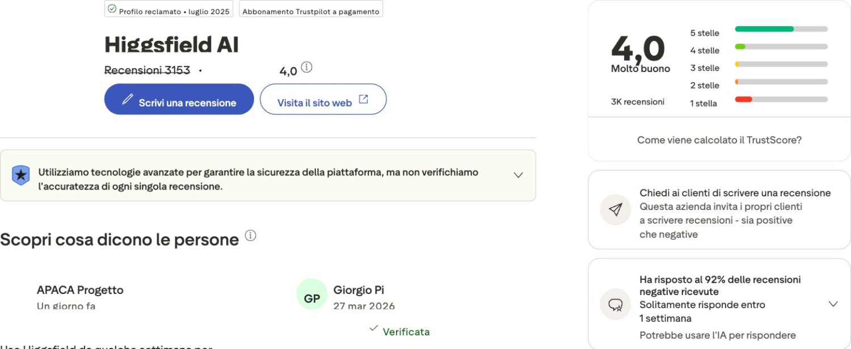
Task: Click the Profilo reclamato • luglio 2025 badge
Action: click(x=168, y=9)
